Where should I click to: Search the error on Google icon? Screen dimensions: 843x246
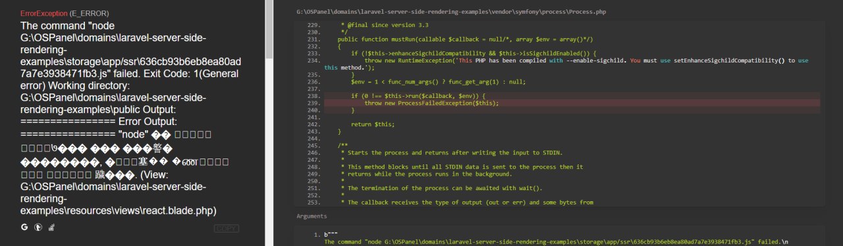(x=24, y=228)
